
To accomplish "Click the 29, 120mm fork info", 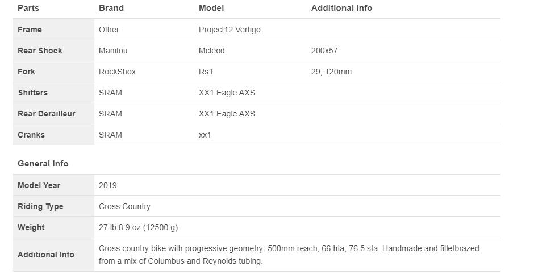I will [x=331, y=72].
